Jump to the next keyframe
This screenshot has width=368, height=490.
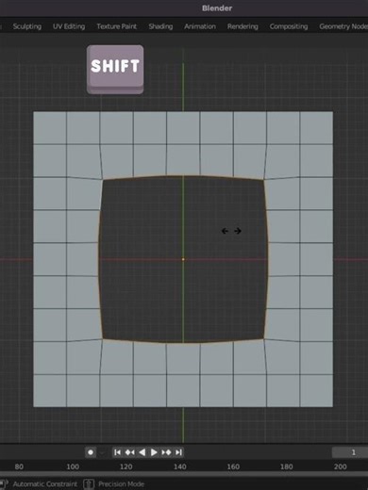pos(166,452)
